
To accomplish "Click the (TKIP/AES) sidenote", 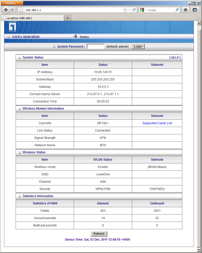I will click(x=157, y=189).
